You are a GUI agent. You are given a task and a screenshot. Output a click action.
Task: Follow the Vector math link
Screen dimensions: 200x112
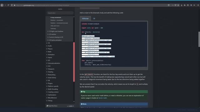coord(103,98)
